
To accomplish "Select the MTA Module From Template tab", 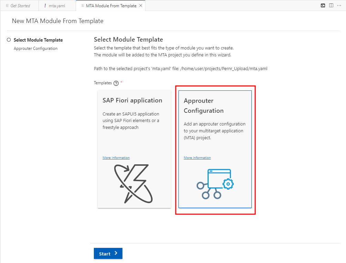I will click(x=110, y=6).
